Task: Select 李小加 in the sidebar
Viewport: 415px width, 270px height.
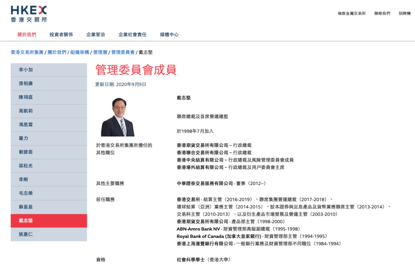Action: [49, 70]
